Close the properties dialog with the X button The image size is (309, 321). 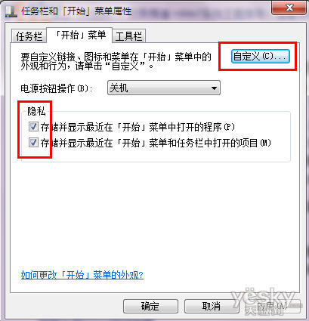[x=289, y=8]
